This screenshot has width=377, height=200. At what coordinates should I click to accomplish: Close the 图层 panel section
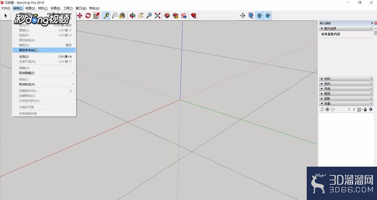(x=371, y=94)
